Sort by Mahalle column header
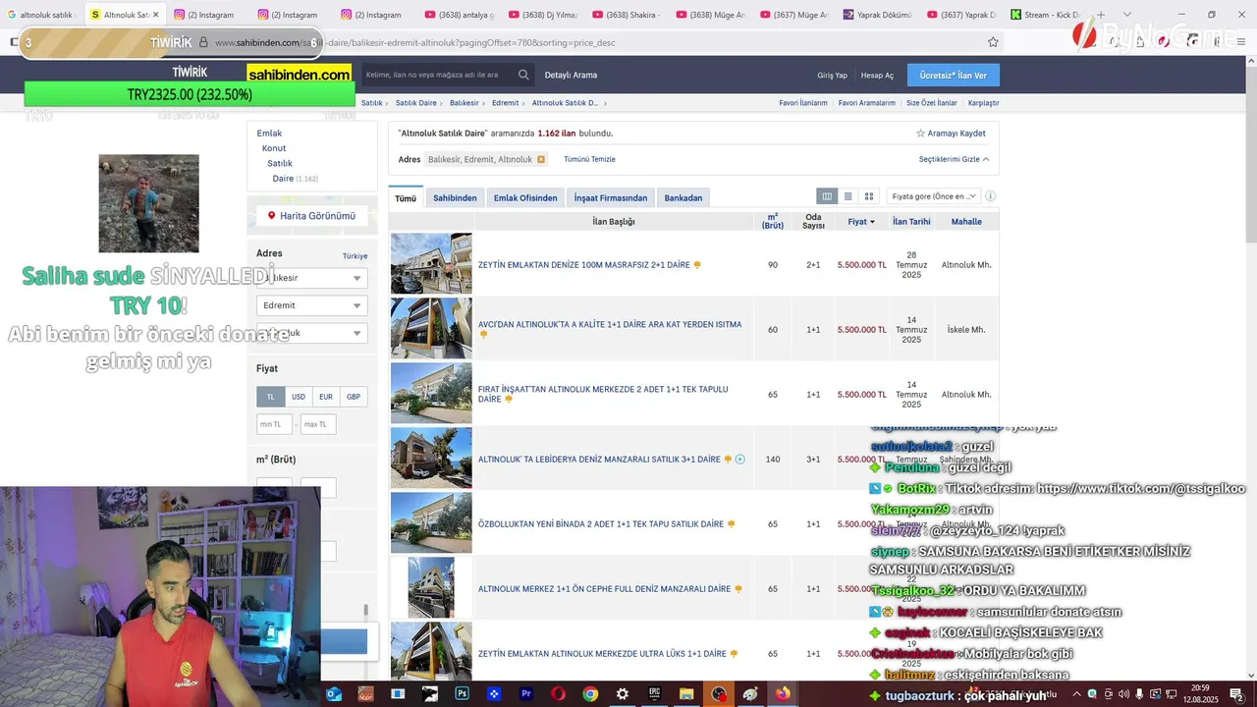Screen dimensions: 1257x707 click(966, 222)
